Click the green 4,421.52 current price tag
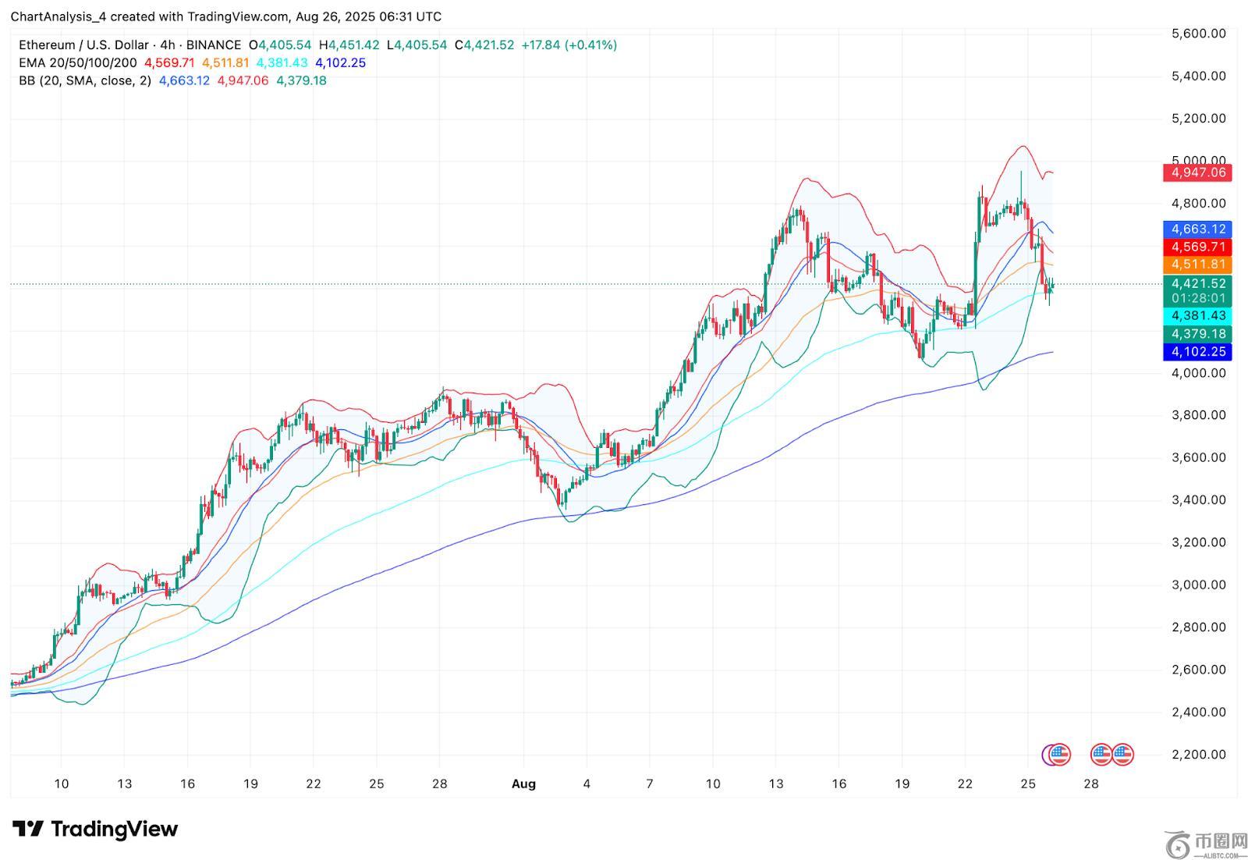The height and width of the screenshot is (860, 1248). (1197, 284)
